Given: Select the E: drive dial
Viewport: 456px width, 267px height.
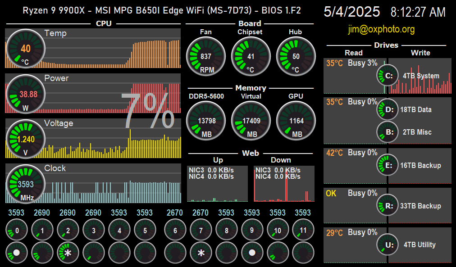Looking at the screenshot, I should tap(388, 165).
